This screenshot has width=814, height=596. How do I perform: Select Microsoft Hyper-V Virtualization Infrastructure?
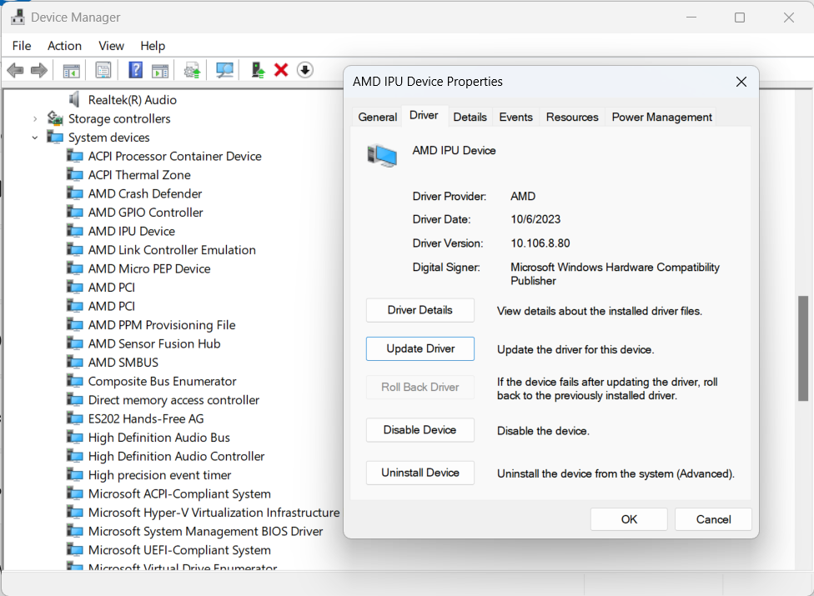point(214,513)
